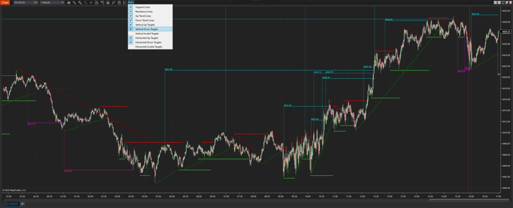Open the bar type chart style icon

pos(69,2)
